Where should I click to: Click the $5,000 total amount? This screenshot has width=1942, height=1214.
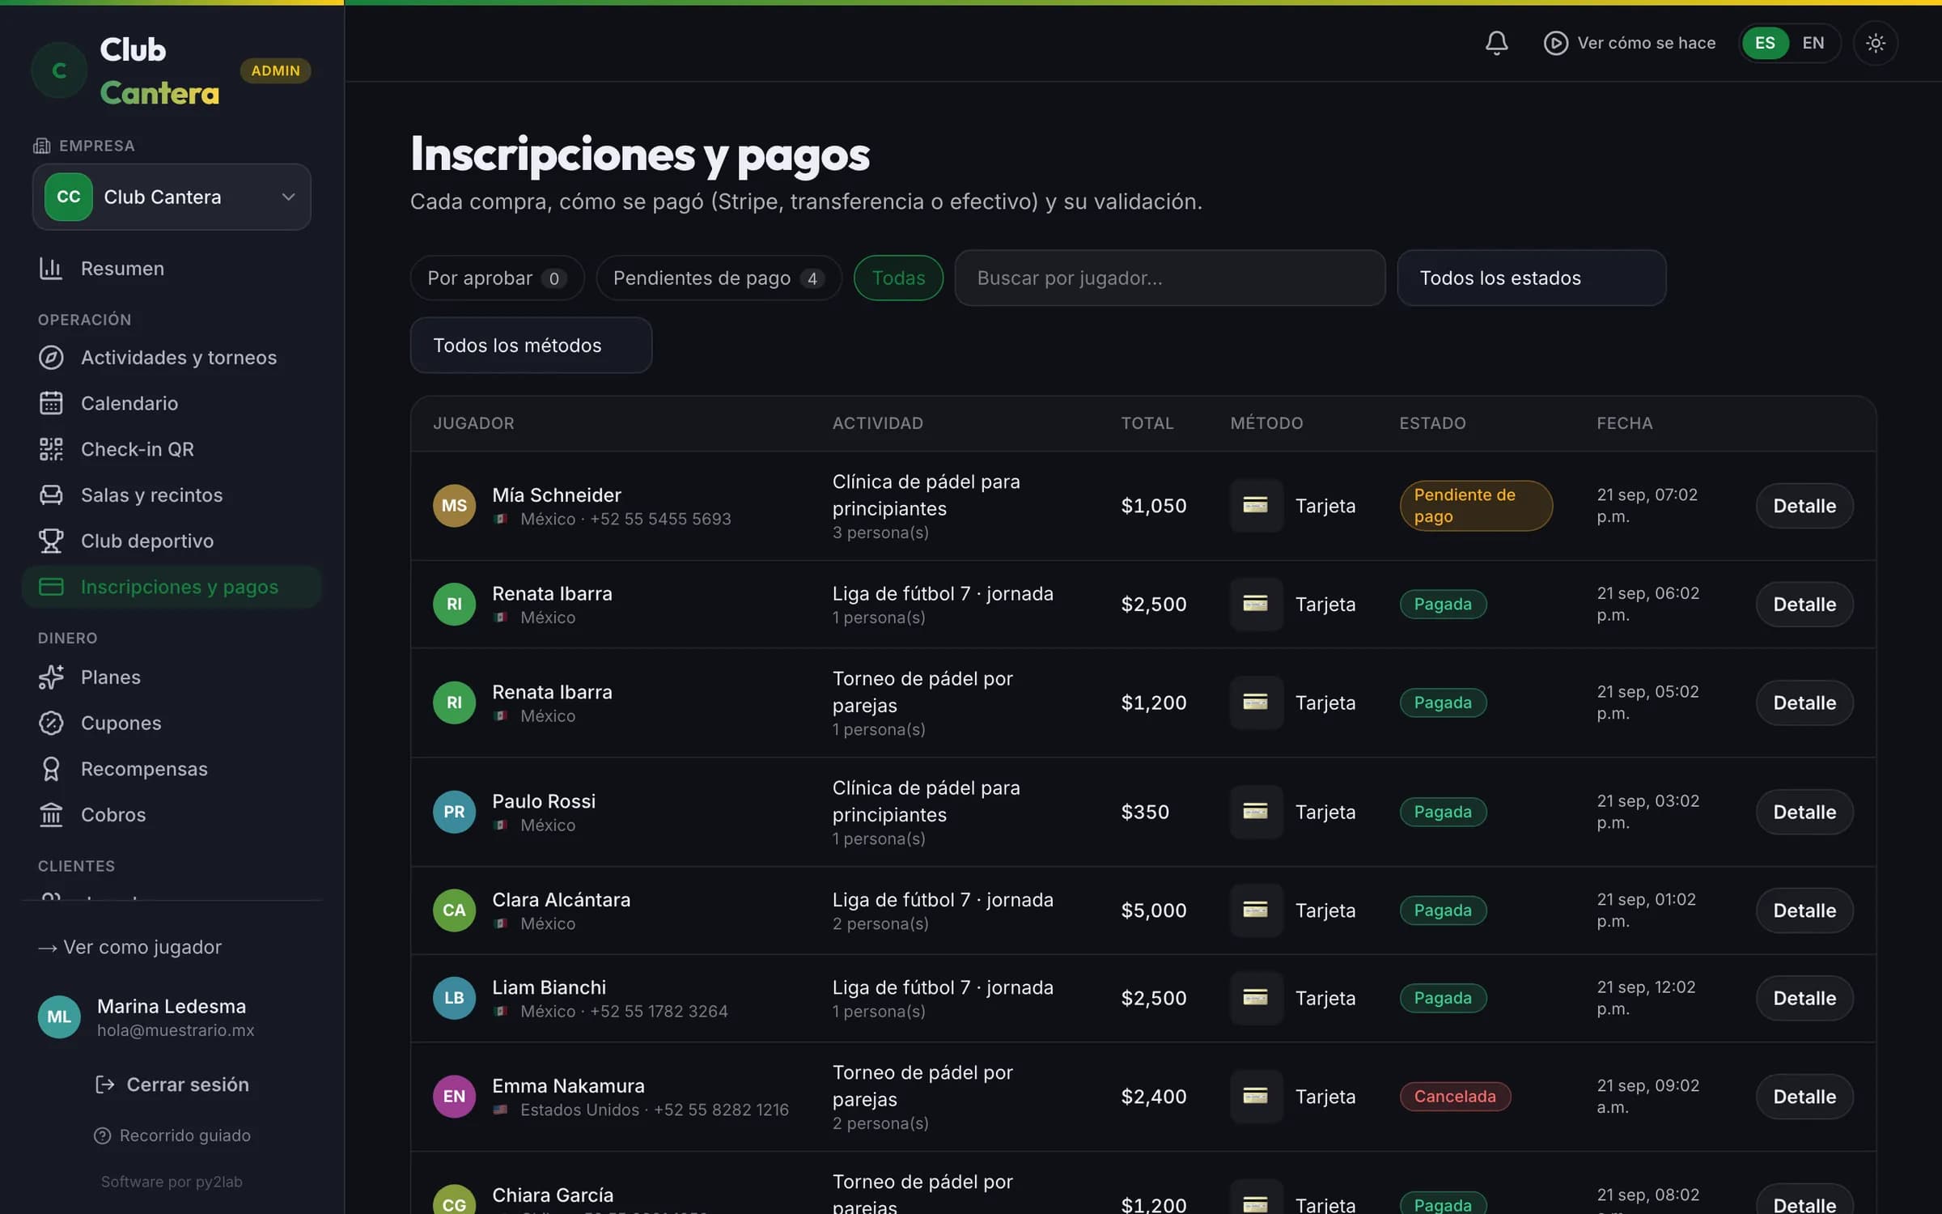1153,910
